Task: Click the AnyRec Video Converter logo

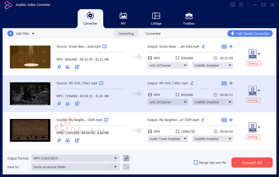Action: point(8,5)
